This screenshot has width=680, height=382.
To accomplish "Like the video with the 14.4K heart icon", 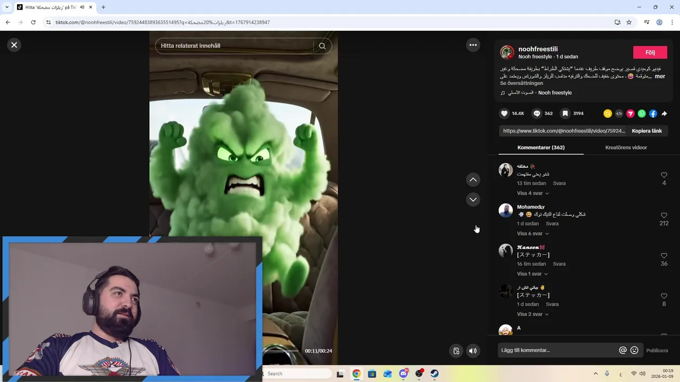I will (x=505, y=114).
